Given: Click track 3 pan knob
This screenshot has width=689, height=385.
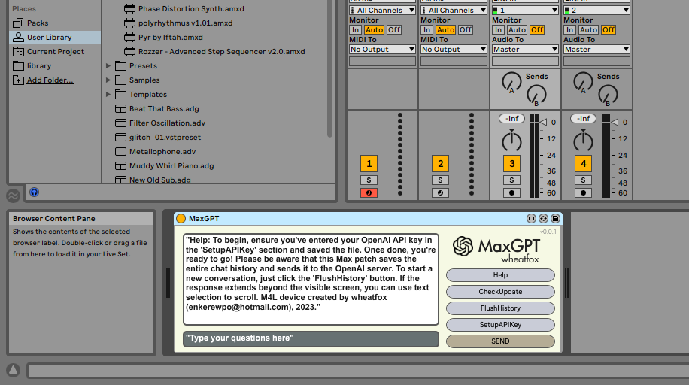Looking at the screenshot, I should click(511, 141).
